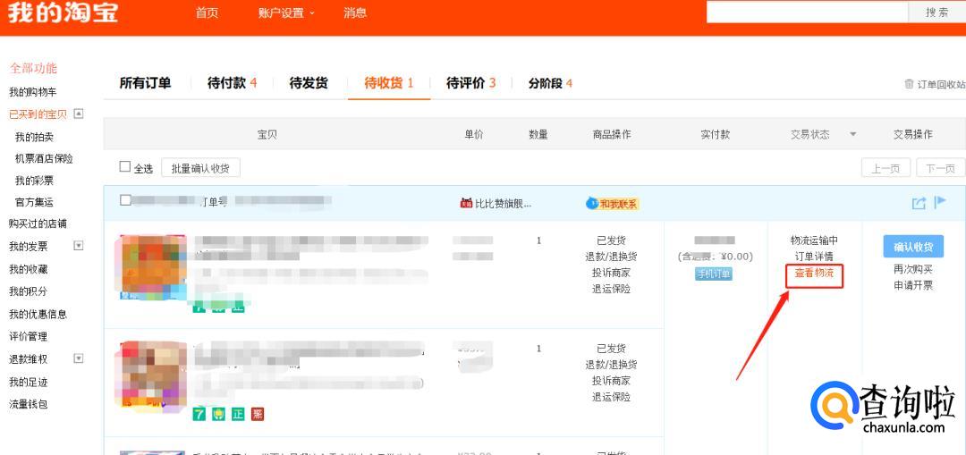Click inside the top search input field
966x455 pixels.
807,13
